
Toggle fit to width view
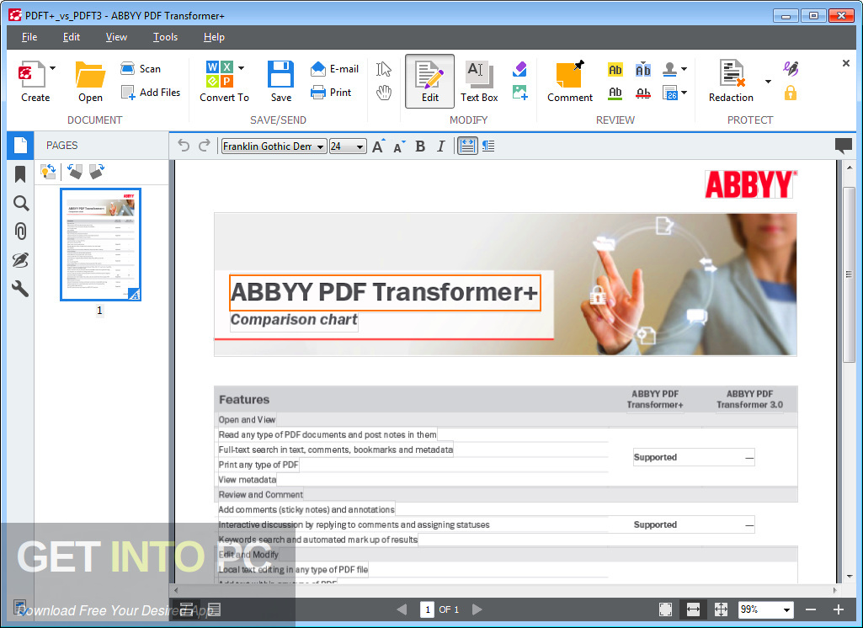pos(693,609)
